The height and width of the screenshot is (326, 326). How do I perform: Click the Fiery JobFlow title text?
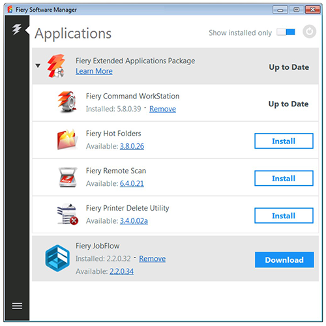[x=98, y=246]
